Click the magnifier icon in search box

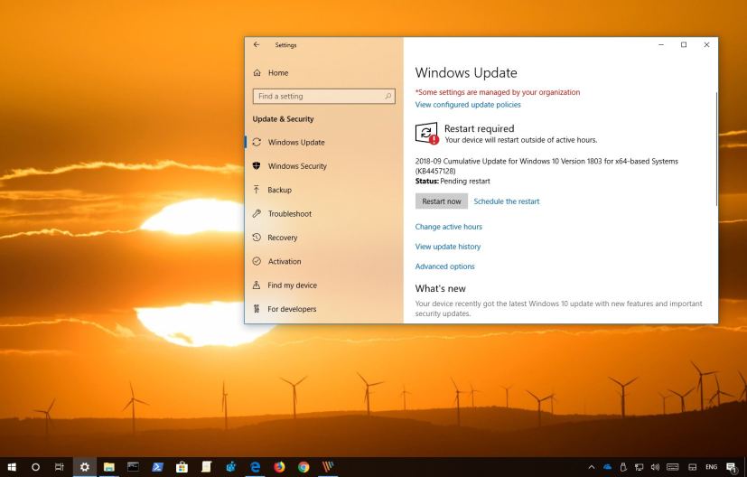pyautogui.click(x=388, y=97)
